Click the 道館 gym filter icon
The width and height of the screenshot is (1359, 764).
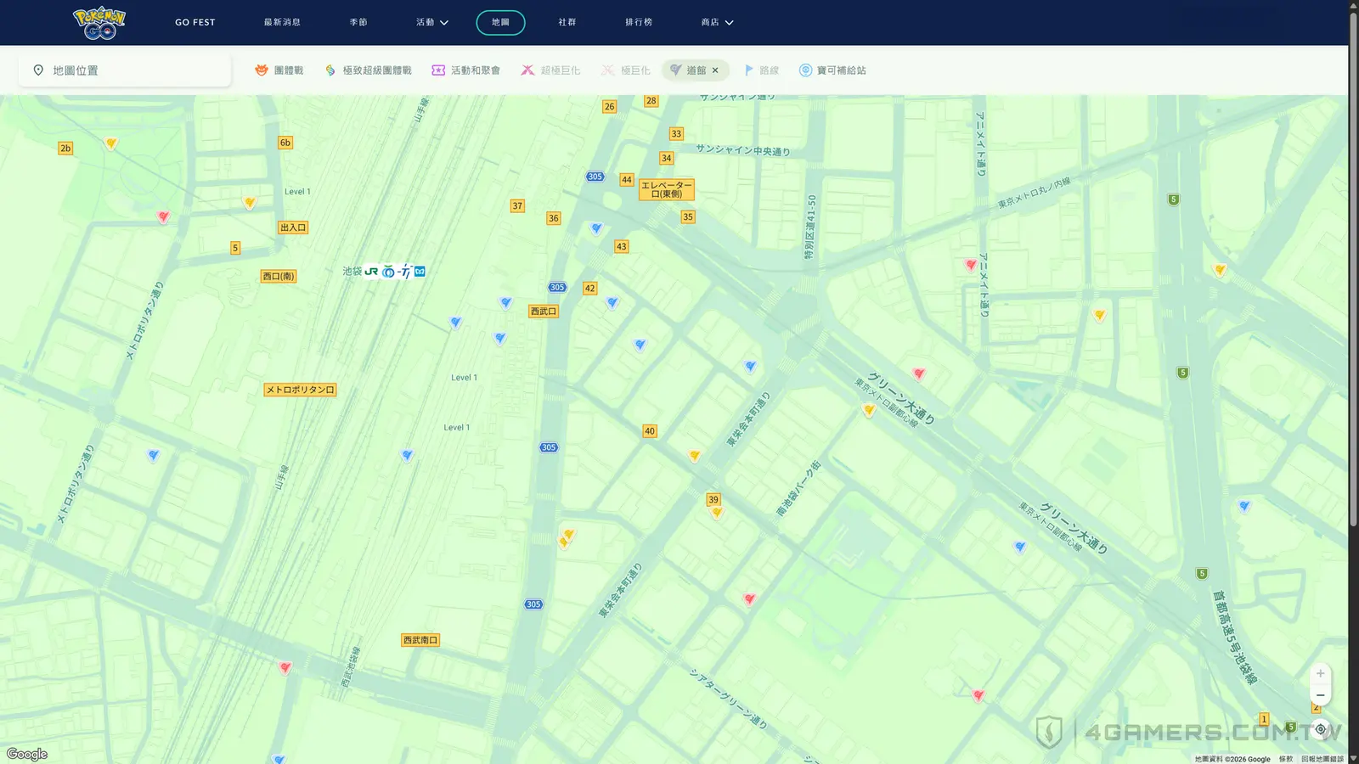pyautogui.click(x=675, y=70)
